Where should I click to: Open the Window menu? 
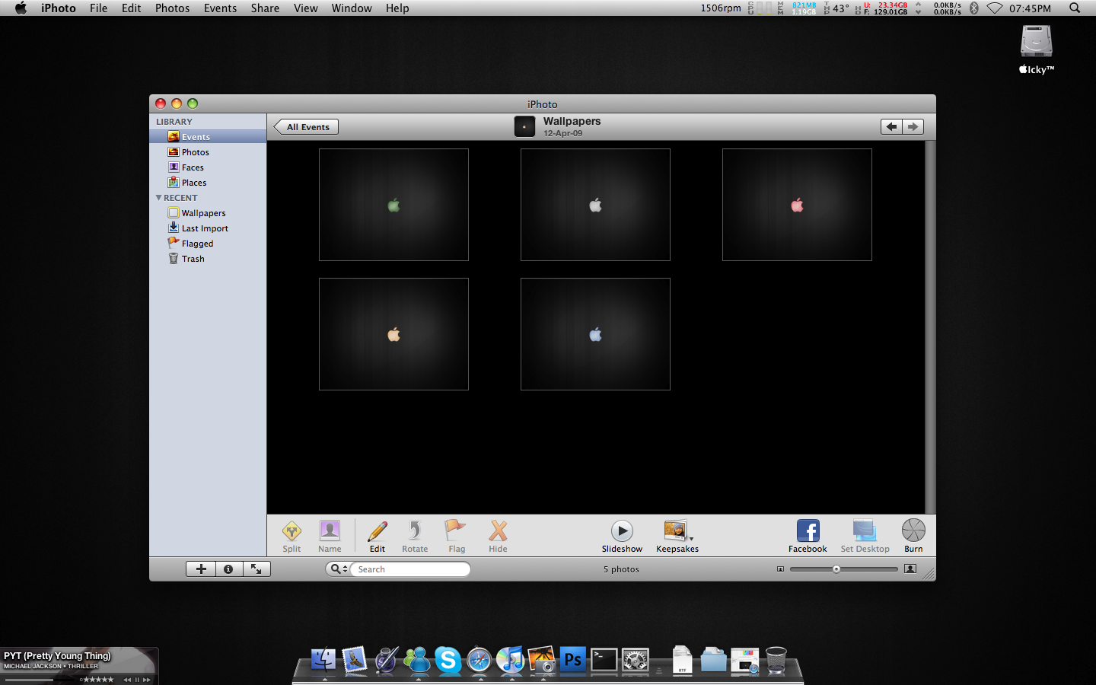point(352,8)
